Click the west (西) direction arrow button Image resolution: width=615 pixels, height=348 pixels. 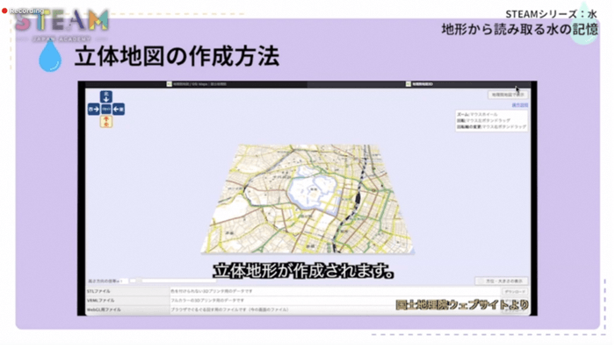coord(94,110)
